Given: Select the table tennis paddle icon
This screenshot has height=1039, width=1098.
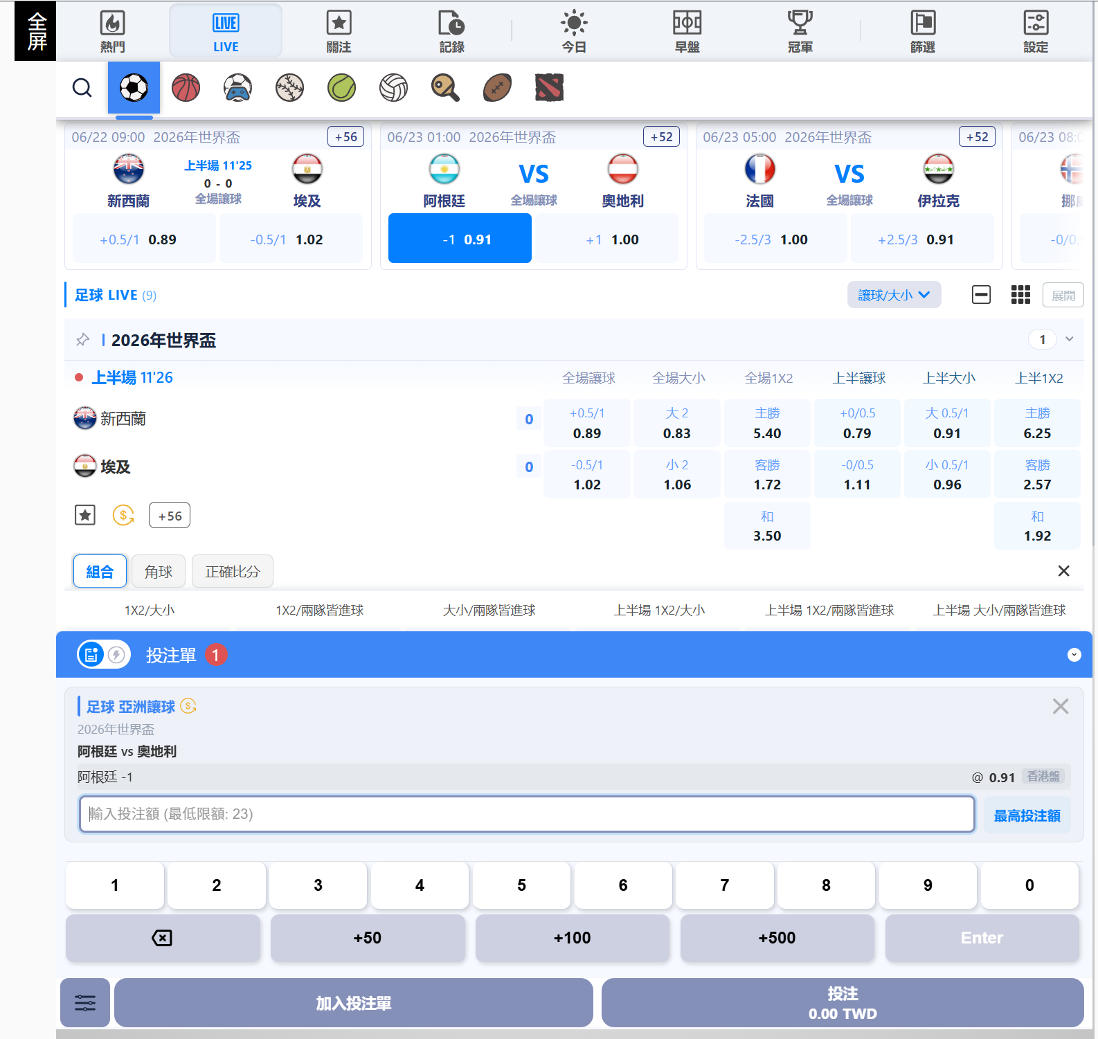Looking at the screenshot, I should tap(445, 88).
